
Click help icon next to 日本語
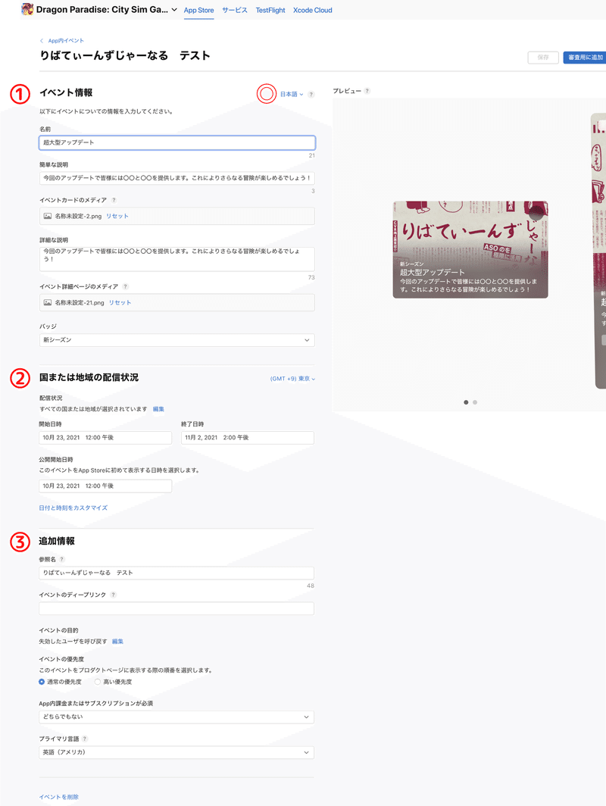point(311,94)
